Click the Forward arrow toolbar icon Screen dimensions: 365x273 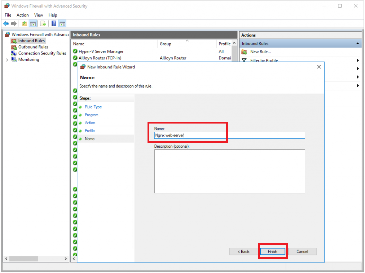click(14, 23)
